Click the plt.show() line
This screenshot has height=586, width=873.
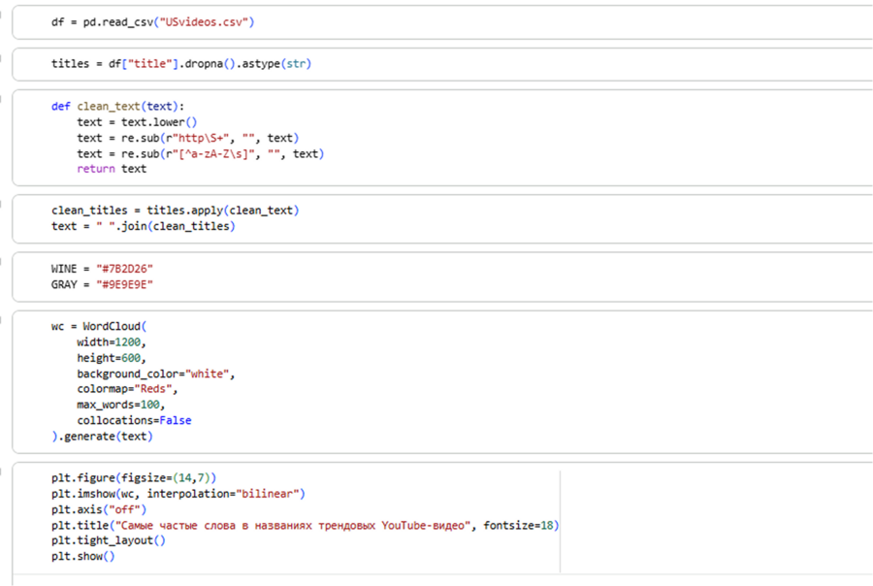coord(82,556)
